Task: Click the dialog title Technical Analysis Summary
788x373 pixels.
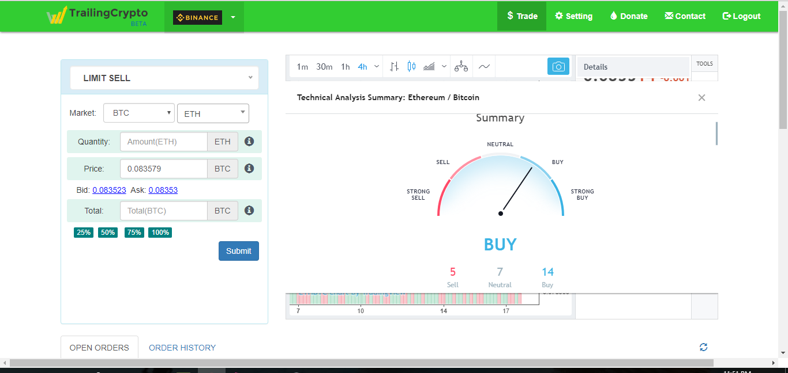Action: pos(388,97)
